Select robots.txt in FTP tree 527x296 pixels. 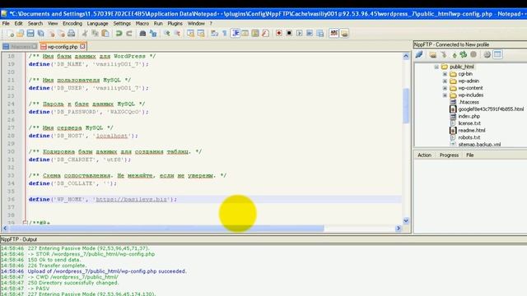[x=469, y=137]
